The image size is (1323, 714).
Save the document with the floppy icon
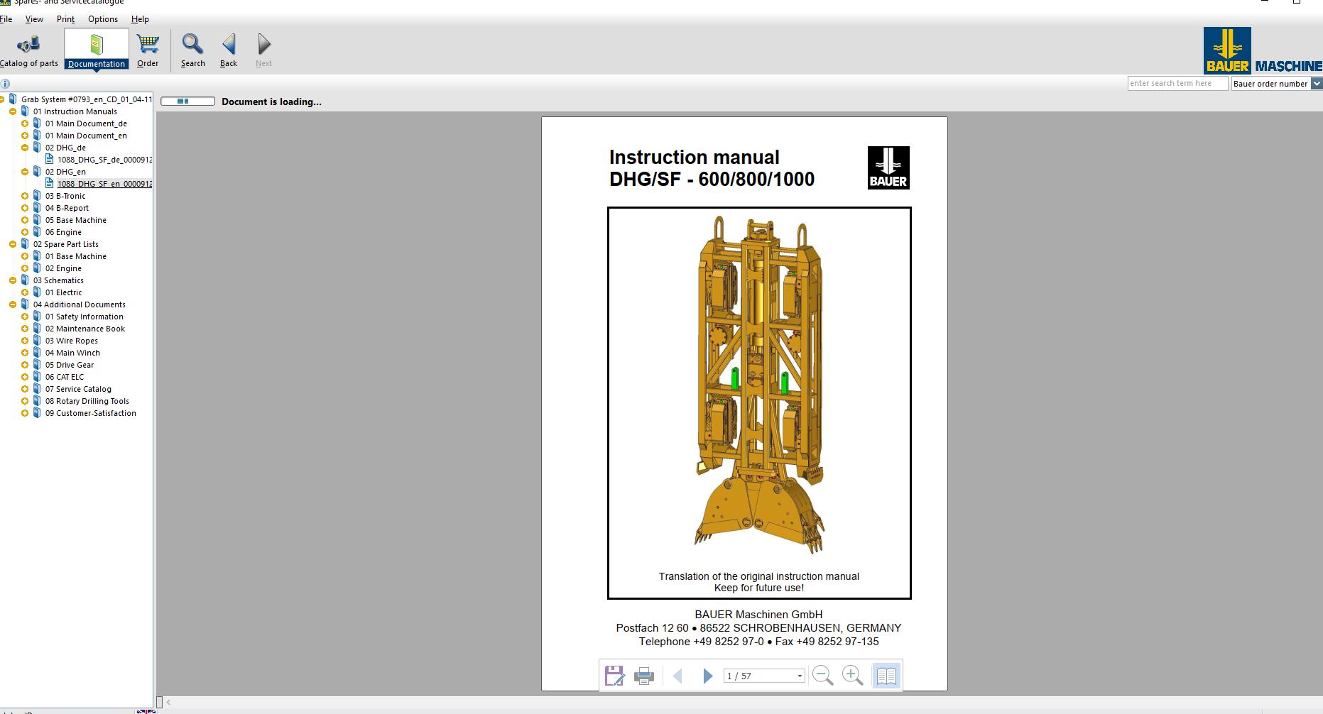614,676
